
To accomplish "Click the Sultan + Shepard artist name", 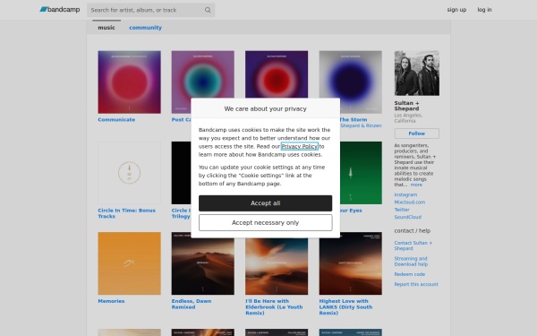I will pos(406,106).
